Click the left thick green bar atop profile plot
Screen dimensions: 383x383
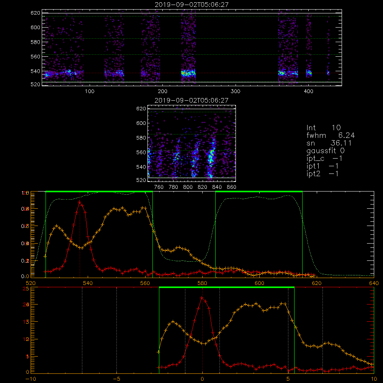tap(99, 191)
